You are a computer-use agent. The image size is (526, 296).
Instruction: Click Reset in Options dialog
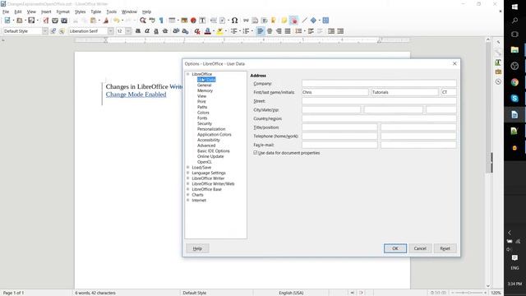445,248
